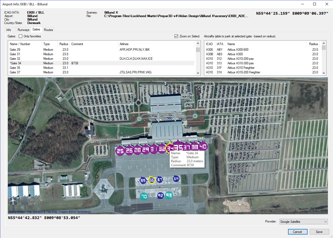The height and width of the screenshot is (238, 333).
Task: Sort aircraft list by IATA column
Action: (221, 44)
